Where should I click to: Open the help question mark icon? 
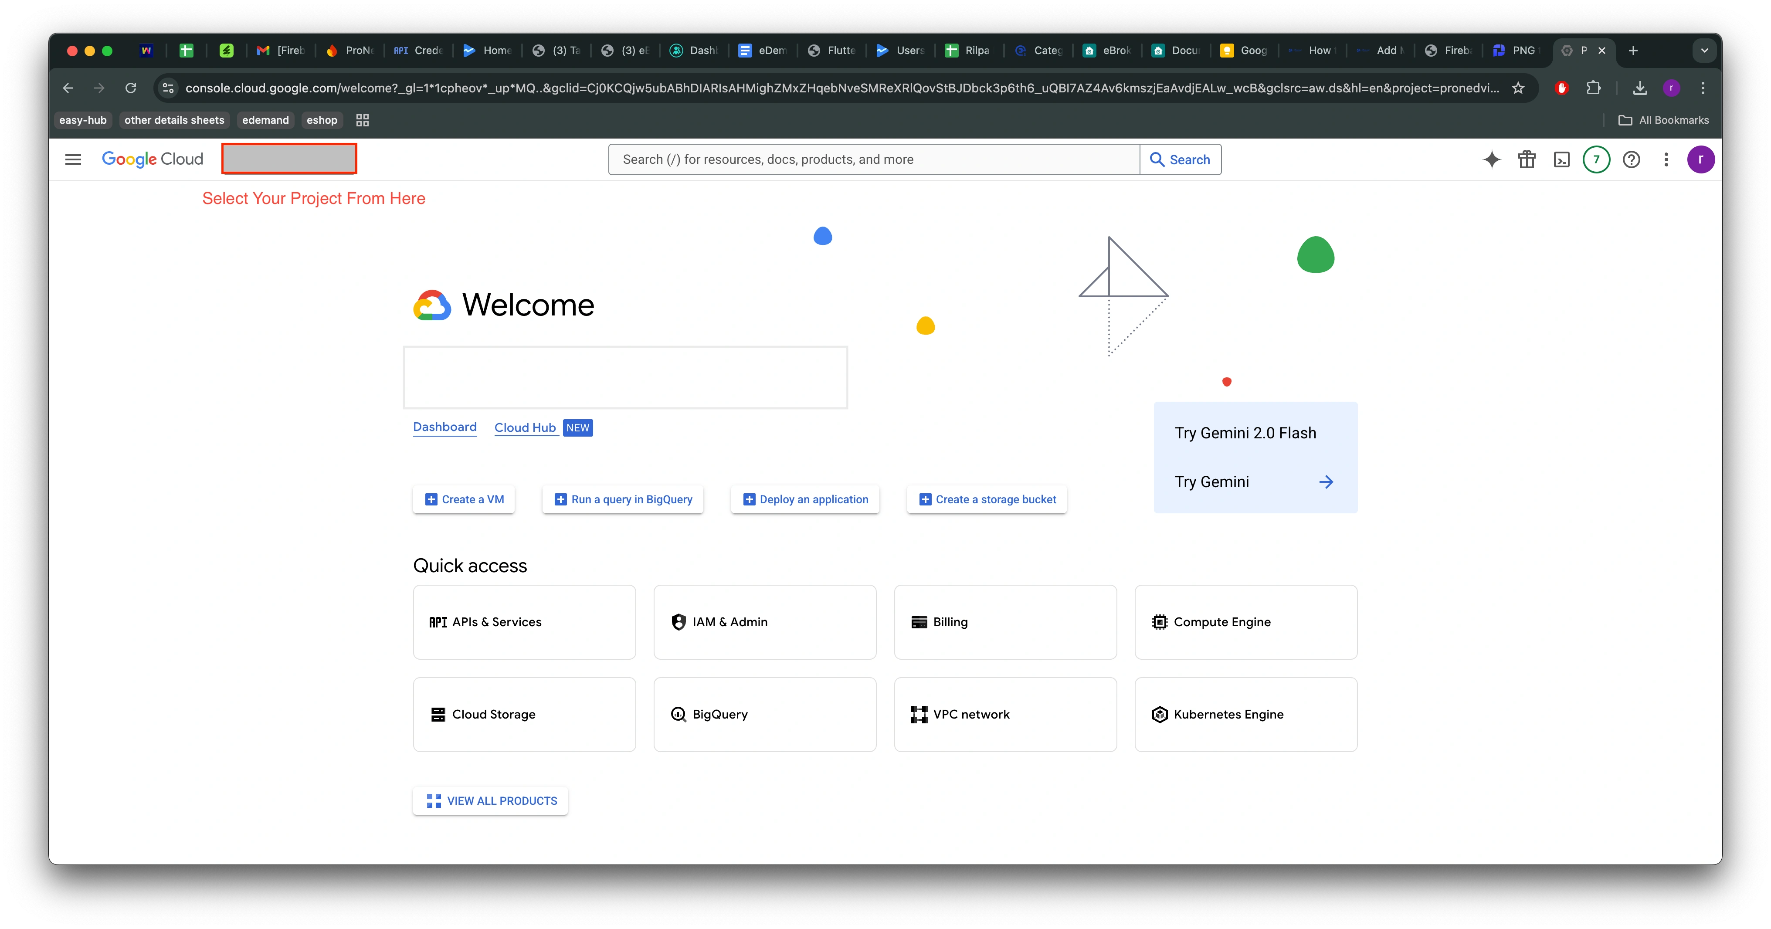pyautogui.click(x=1631, y=159)
